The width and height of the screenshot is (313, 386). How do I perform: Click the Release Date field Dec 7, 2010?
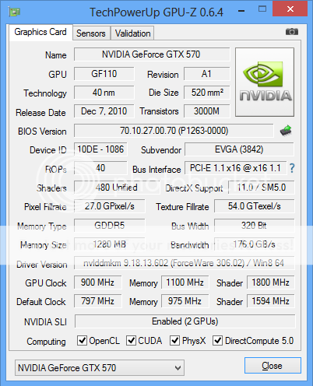pos(104,111)
